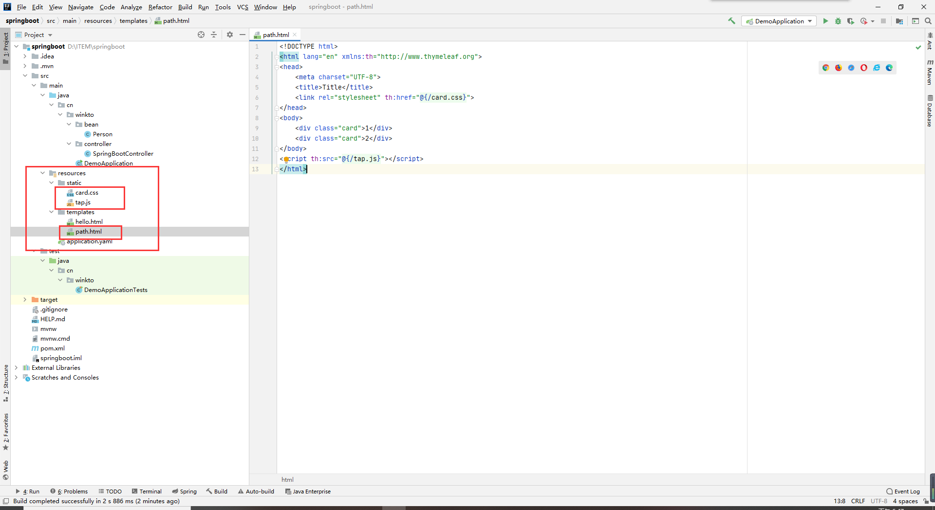The height and width of the screenshot is (510, 935).
Task: Click the locate file crosshair icon
Action: (x=201, y=35)
